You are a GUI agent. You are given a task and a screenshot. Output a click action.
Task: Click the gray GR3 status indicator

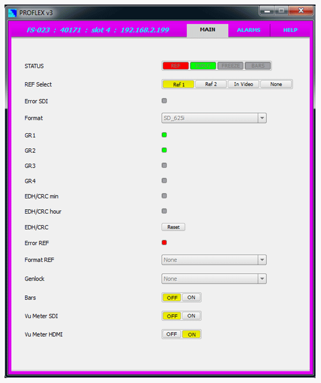(x=164, y=165)
